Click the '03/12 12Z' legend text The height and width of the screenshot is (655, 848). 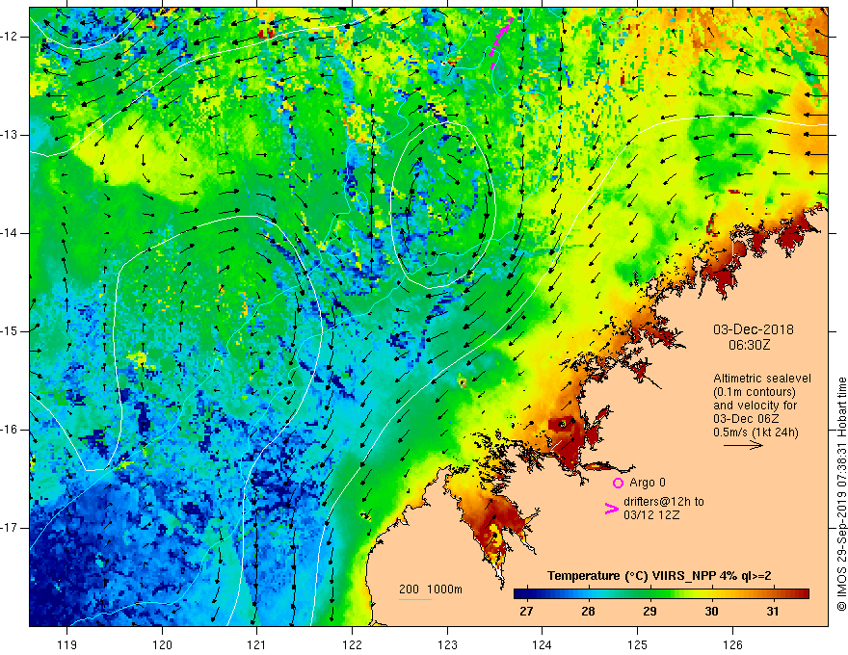tap(651, 515)
